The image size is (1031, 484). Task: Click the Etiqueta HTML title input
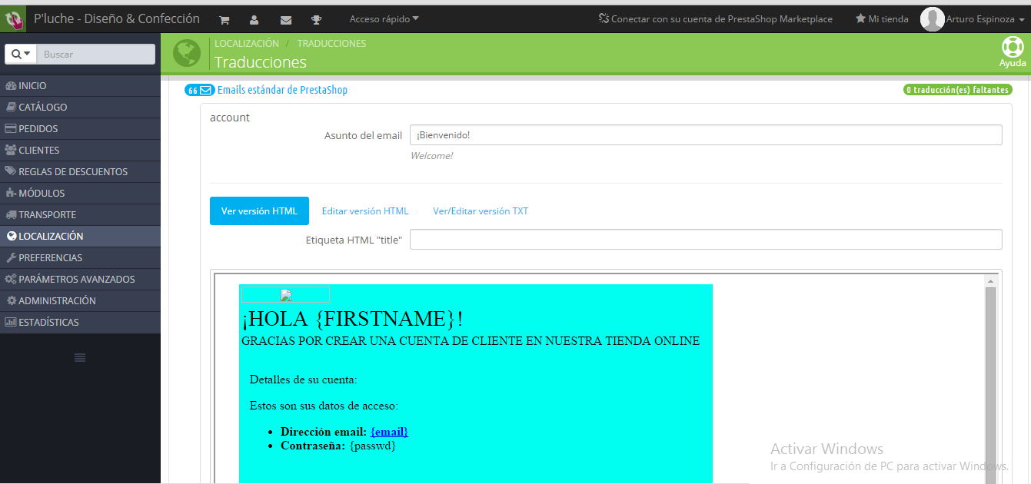coord(706,240)
